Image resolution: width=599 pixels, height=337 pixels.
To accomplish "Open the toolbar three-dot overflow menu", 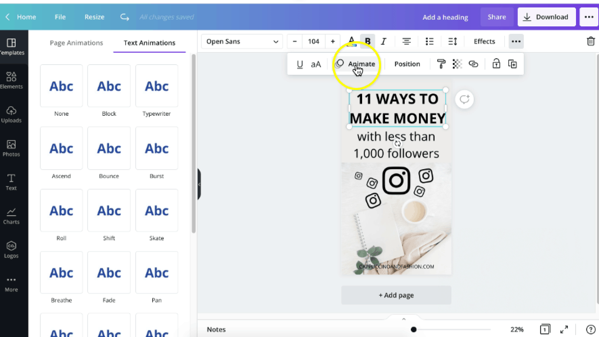I will [516, 41].
